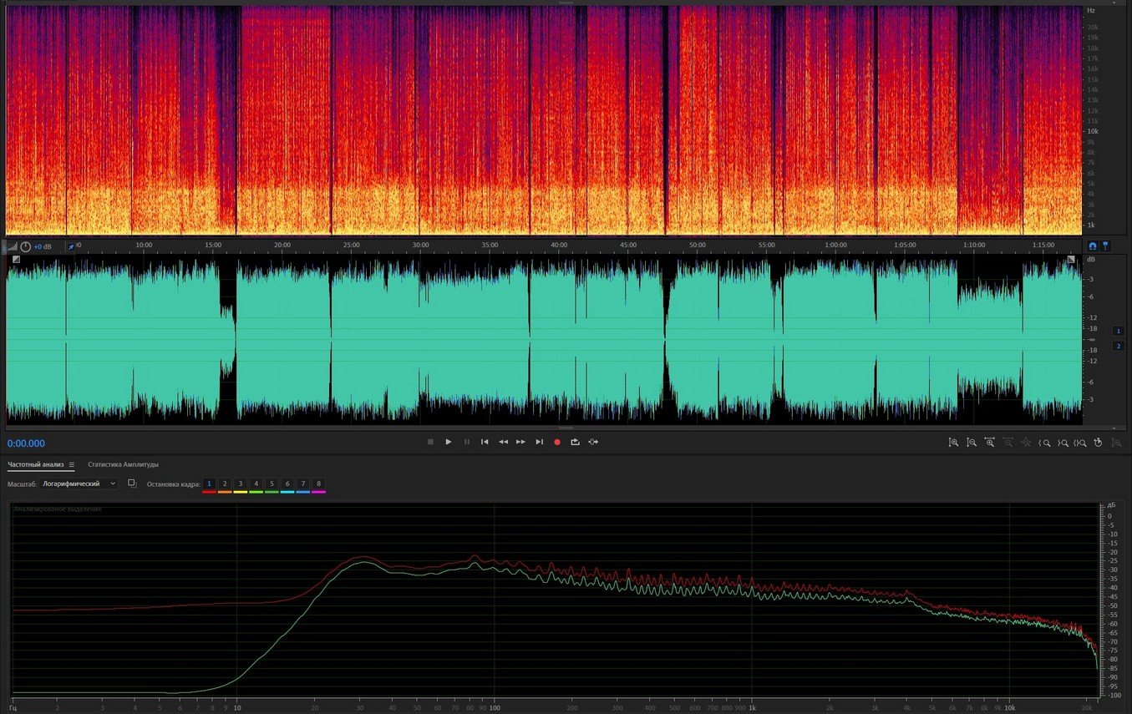Switch to the Статистика Амплитуды tab
Viewport: 1132px width, 714px height.
tap(123, 464)
